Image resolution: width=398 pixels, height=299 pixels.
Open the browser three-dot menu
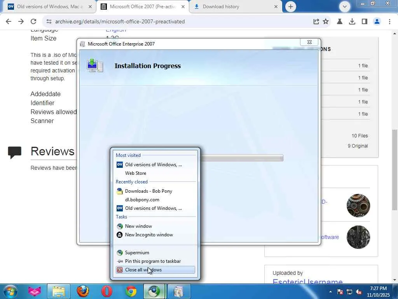point(389,22)
